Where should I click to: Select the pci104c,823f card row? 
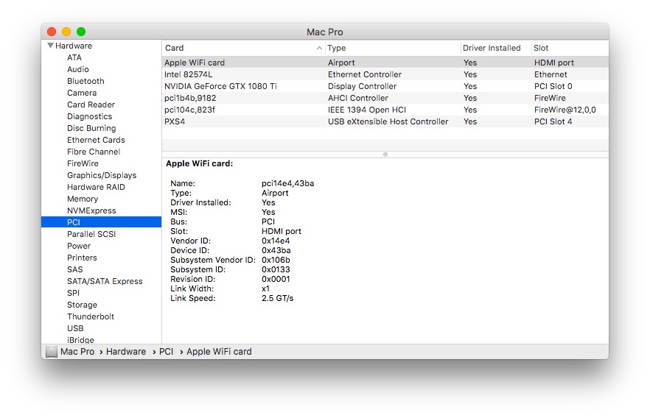pyautogui.click(x=385, y=110)
